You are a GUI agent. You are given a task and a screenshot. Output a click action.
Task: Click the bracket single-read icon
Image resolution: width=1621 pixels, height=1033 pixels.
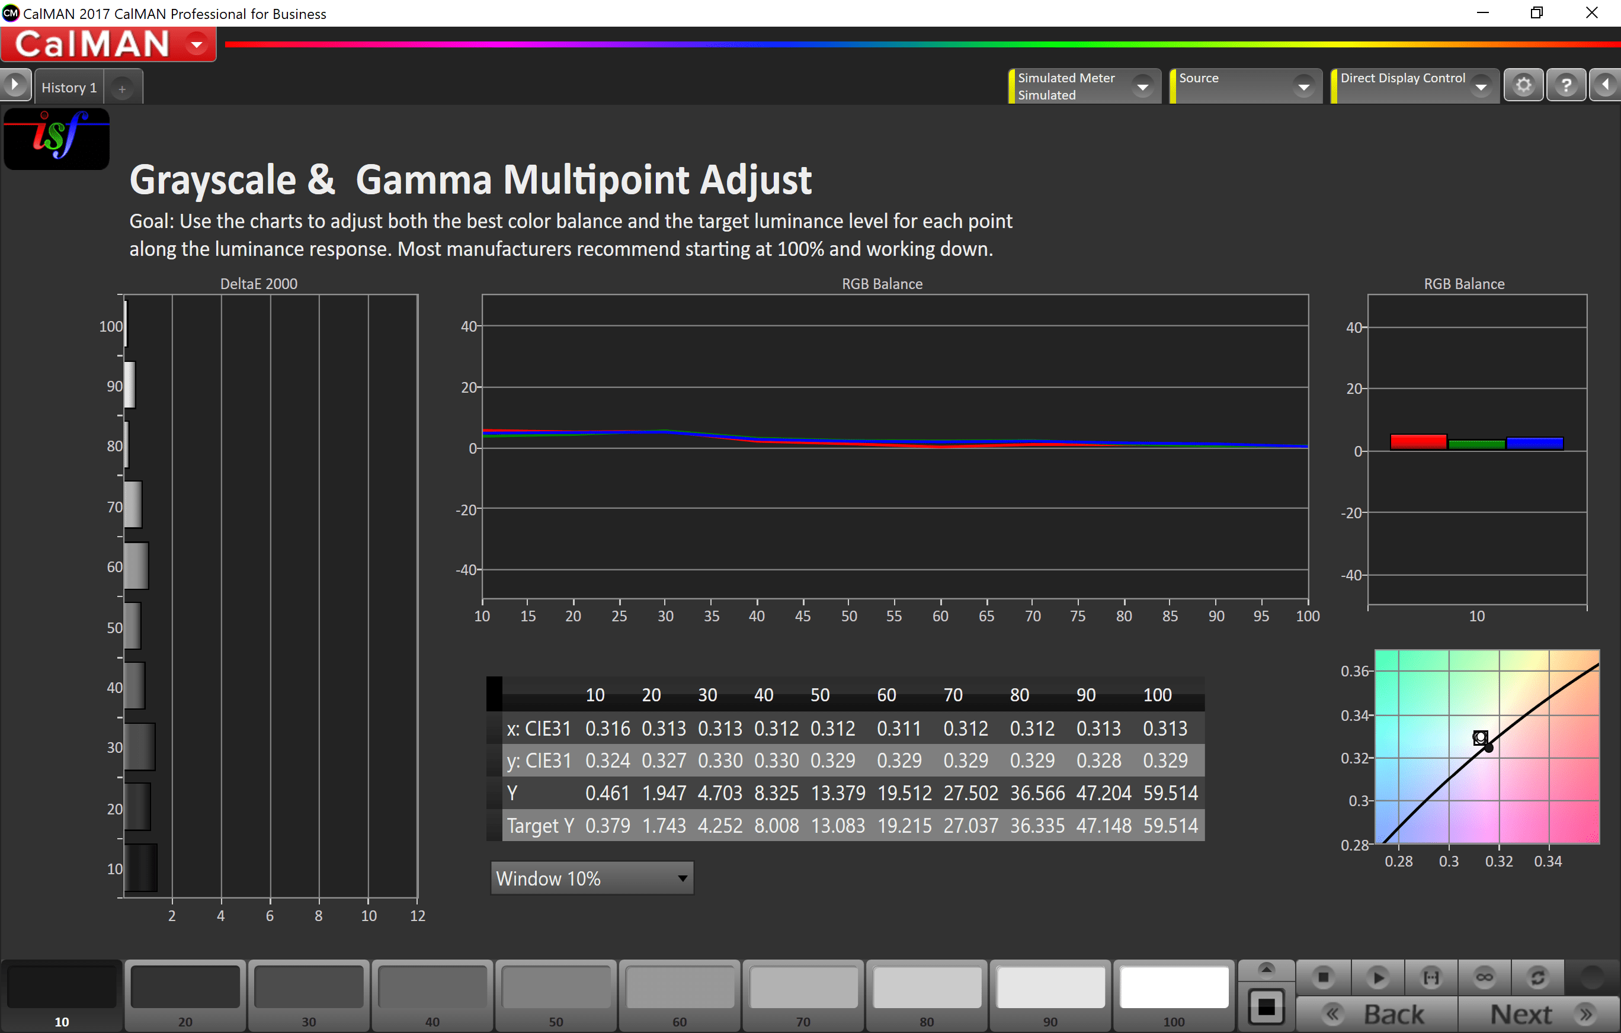click(x=1430, y=977)
